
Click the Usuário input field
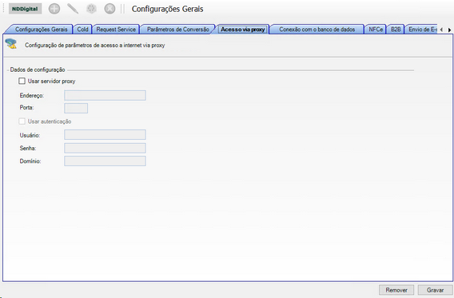pos(105,134)
